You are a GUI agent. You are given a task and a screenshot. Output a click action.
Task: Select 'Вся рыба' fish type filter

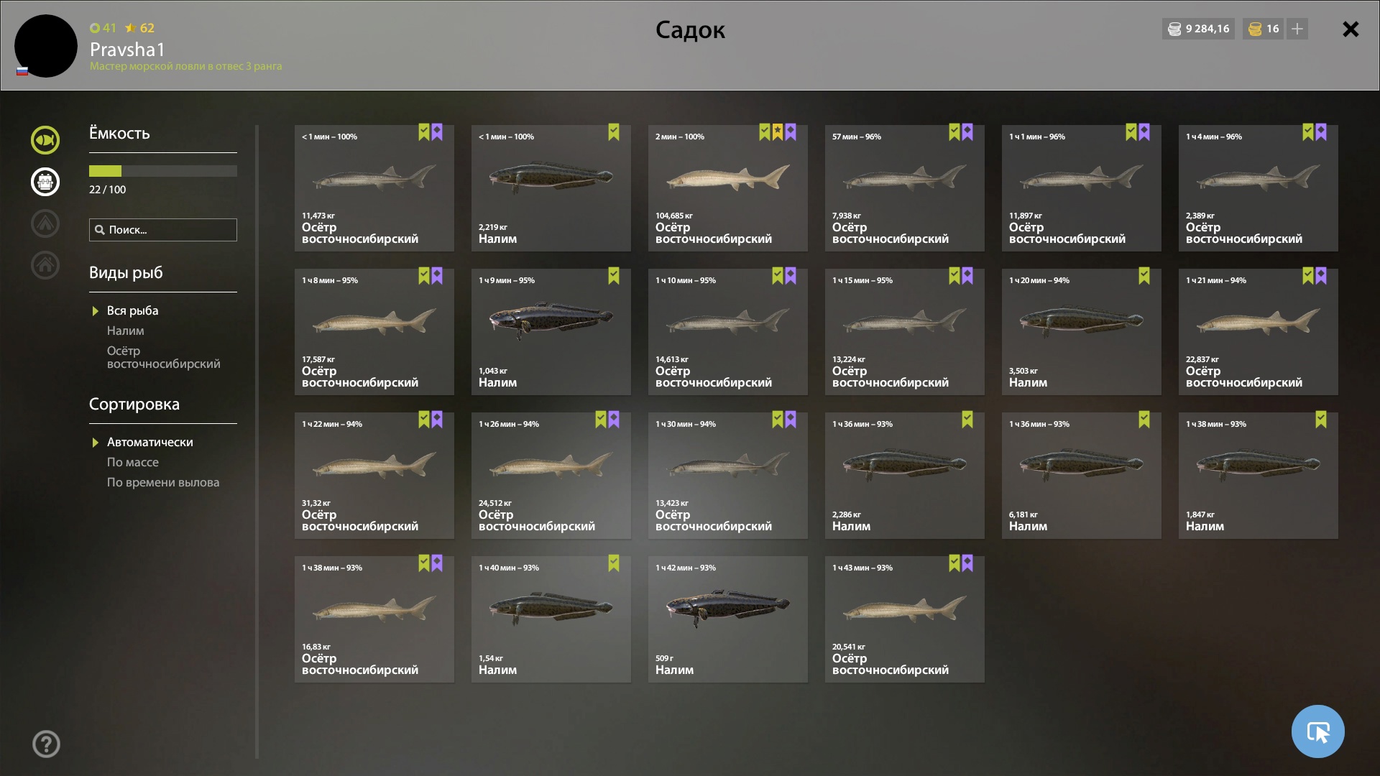(133, 310)
